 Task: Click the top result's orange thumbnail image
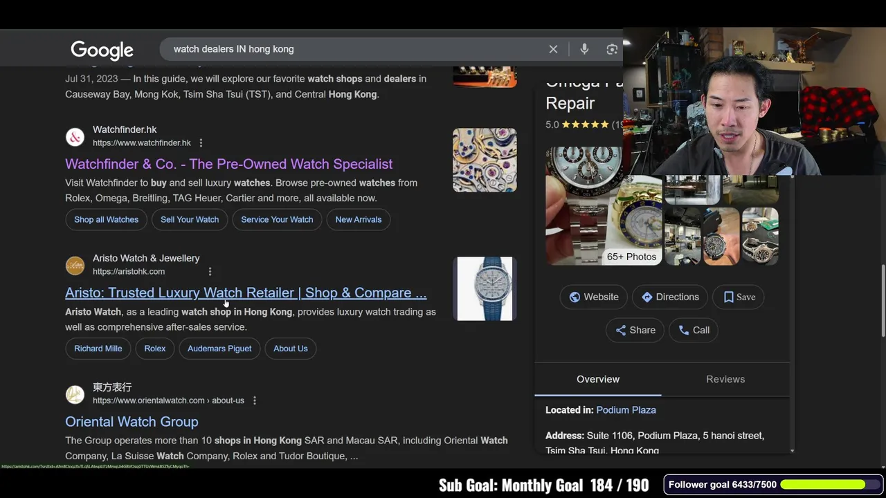(485, 77)
